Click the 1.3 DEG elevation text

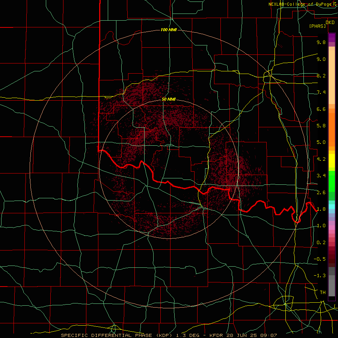pyautogui.click(x=187, y=335)
